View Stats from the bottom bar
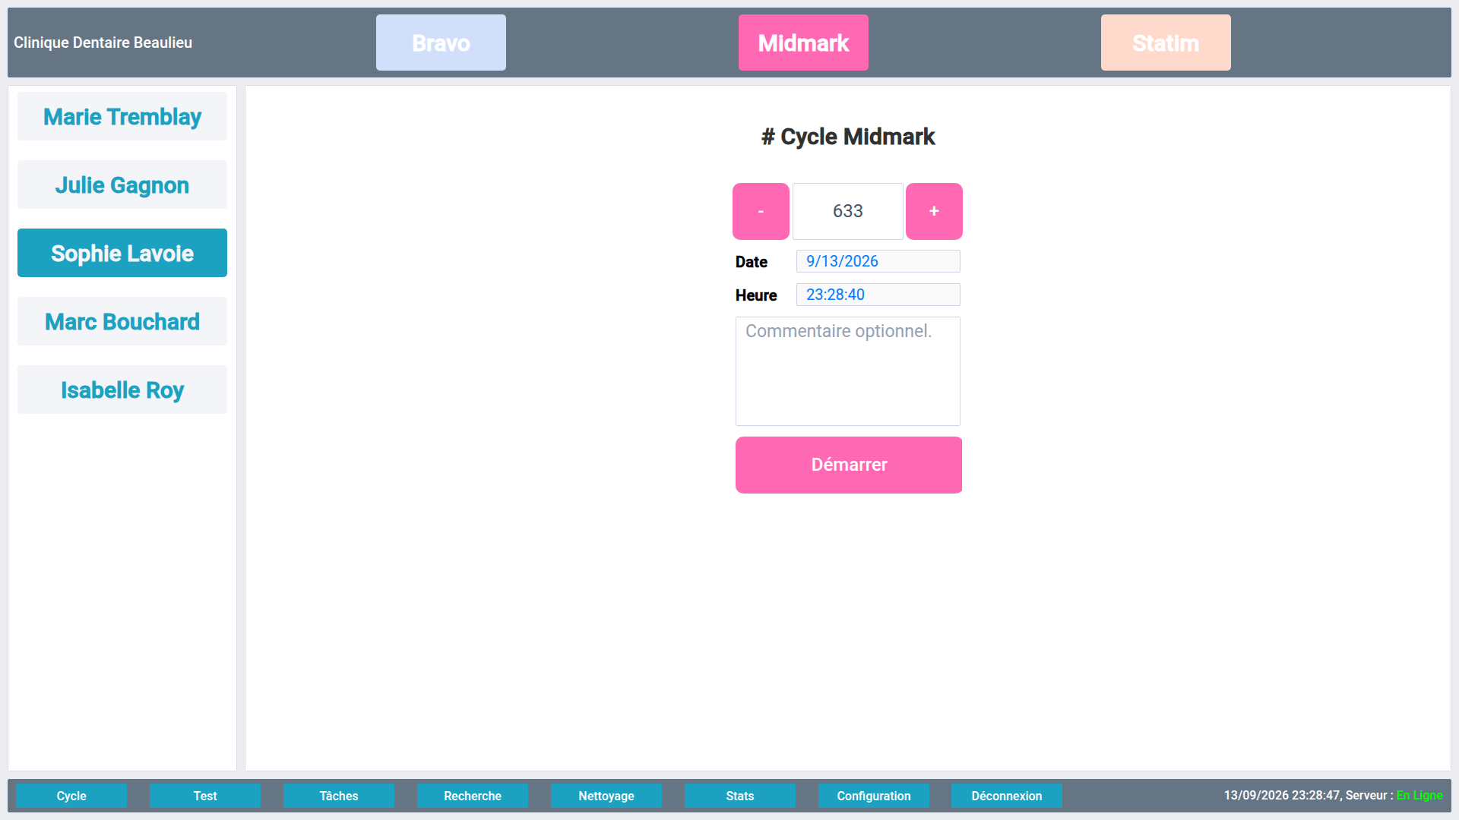This screenshot has width=1459, height=820. pos(740,796)
